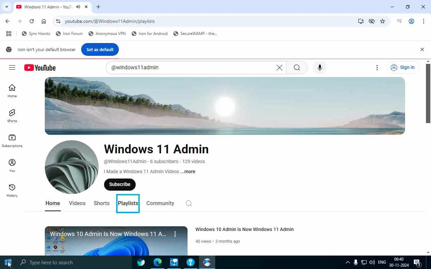Click the ENG language indicator
The height and width of the screenshot is (269, 431).
[x=382, y=263]
